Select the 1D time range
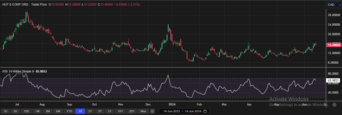This screenshot has height=115, width=342. 5,111
